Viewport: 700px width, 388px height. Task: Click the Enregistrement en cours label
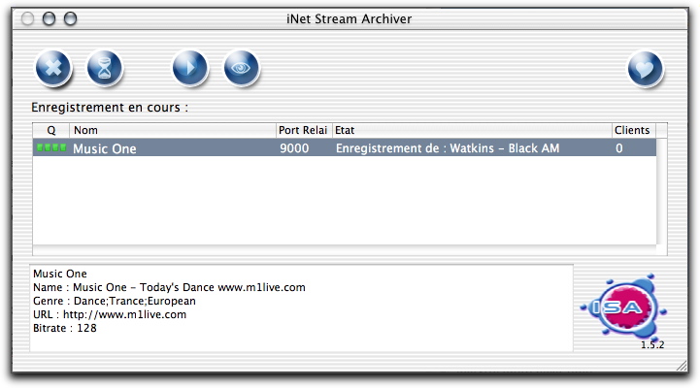(x=110, y=108)
